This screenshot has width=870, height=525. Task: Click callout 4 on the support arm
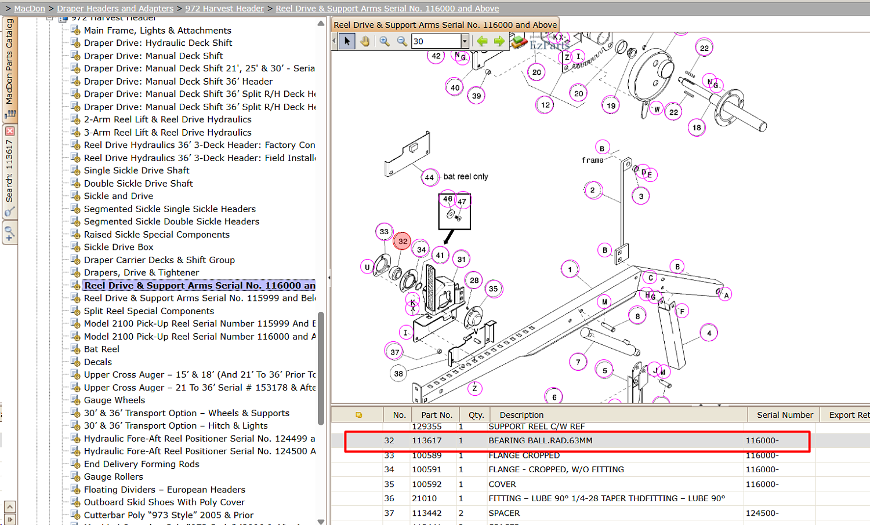[709, 333]
